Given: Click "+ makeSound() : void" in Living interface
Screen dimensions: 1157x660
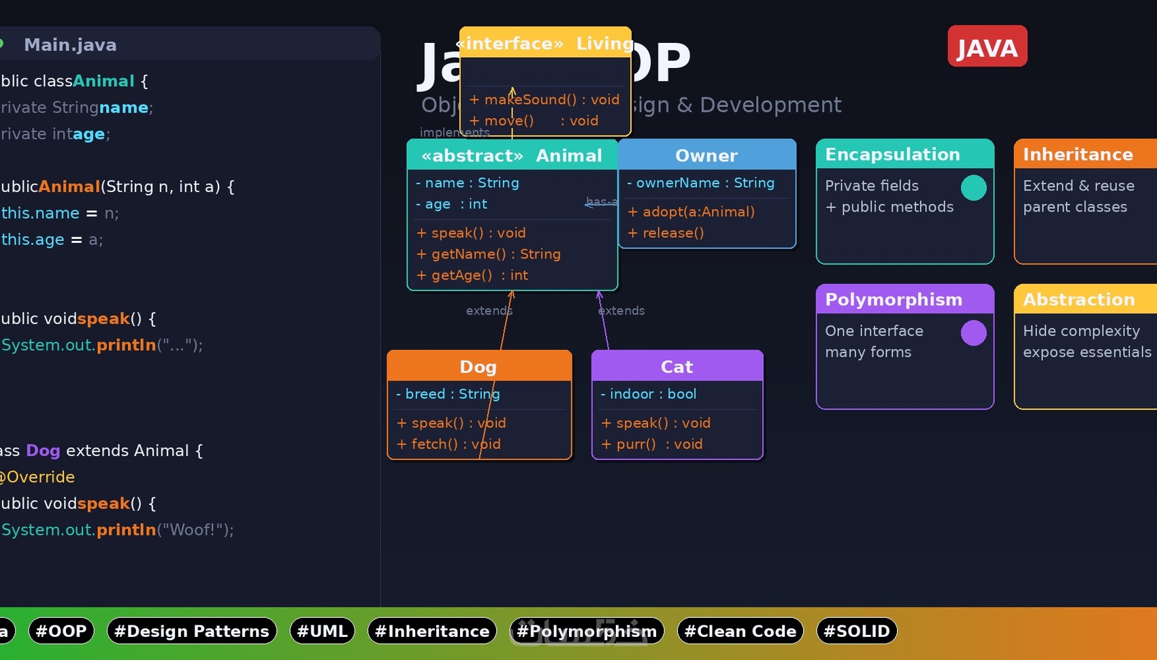Looking at the screenshot, I should tap(544, 99).
